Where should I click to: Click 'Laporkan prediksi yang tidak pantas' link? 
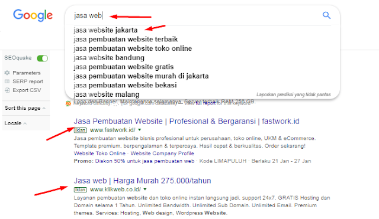click(x=294, y=94)
